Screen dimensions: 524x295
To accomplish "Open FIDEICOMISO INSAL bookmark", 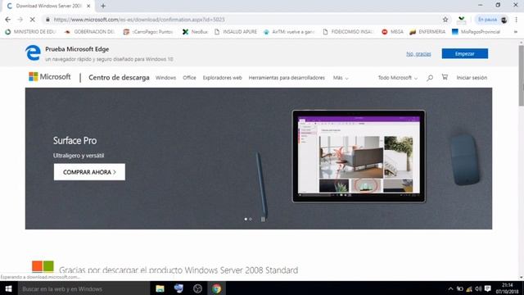I will (348, 32).
